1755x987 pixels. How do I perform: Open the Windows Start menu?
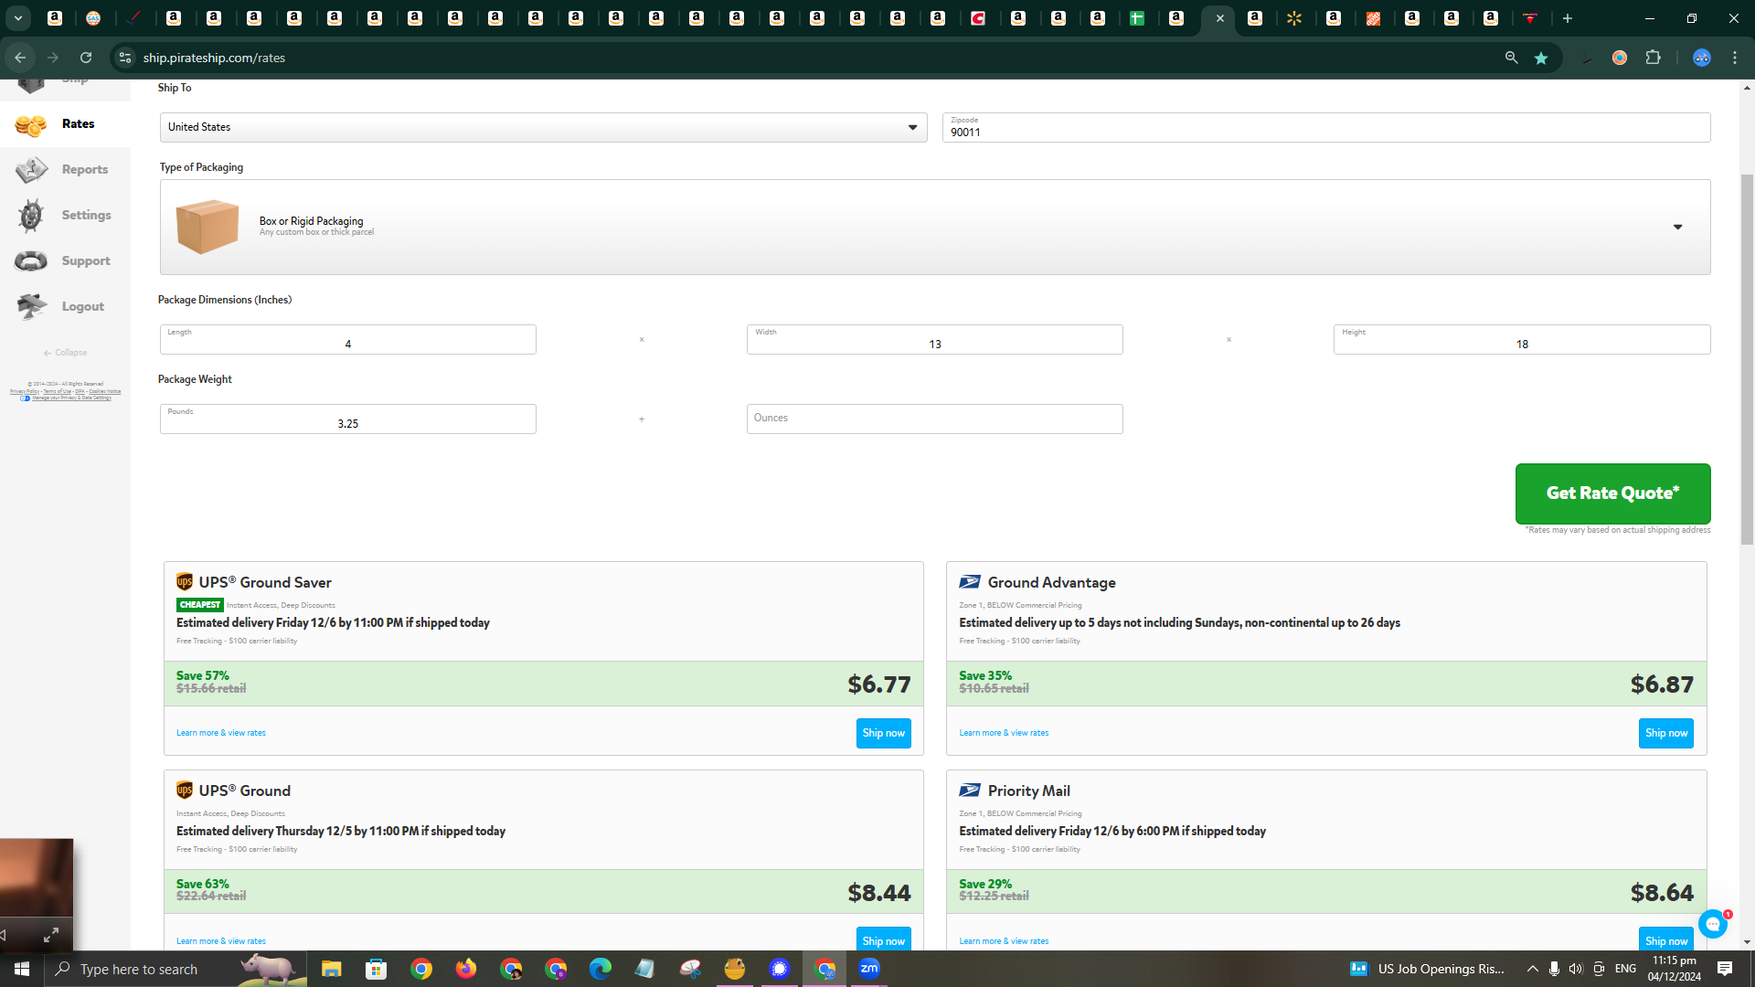pyautogui.click(x=22, y=969)
